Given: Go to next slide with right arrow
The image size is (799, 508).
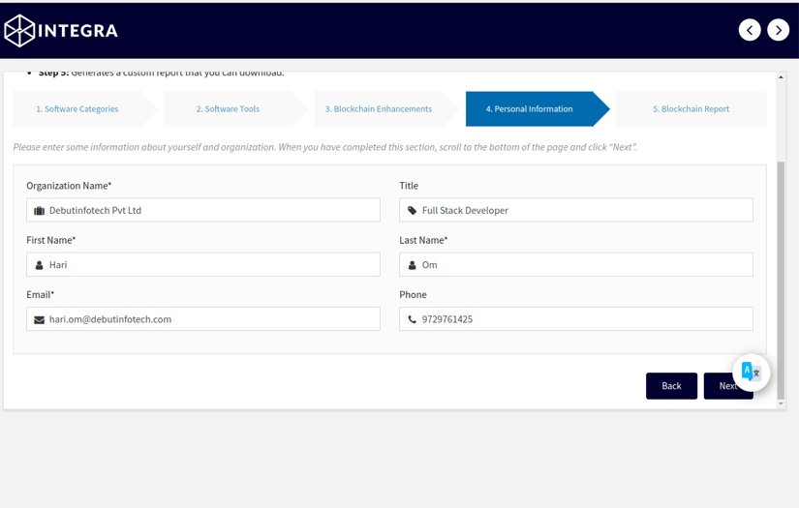Looking at the screenshot, I should [x=778, y=30].
